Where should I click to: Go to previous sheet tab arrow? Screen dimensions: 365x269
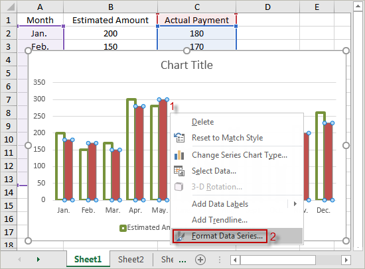point(19,259)
